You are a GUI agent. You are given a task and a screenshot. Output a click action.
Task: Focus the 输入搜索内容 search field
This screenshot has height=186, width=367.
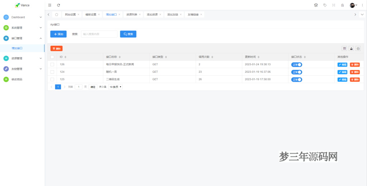click(x=99, y=34)
